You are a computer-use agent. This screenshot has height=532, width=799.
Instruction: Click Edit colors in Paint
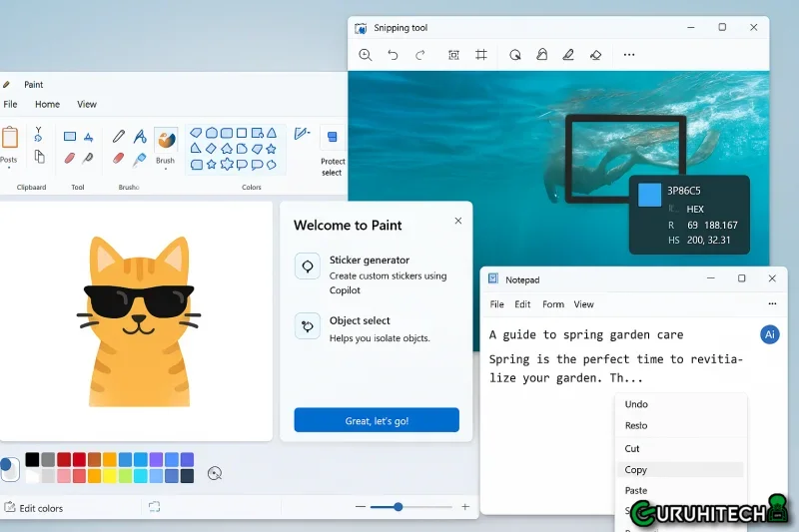point(34,508)
